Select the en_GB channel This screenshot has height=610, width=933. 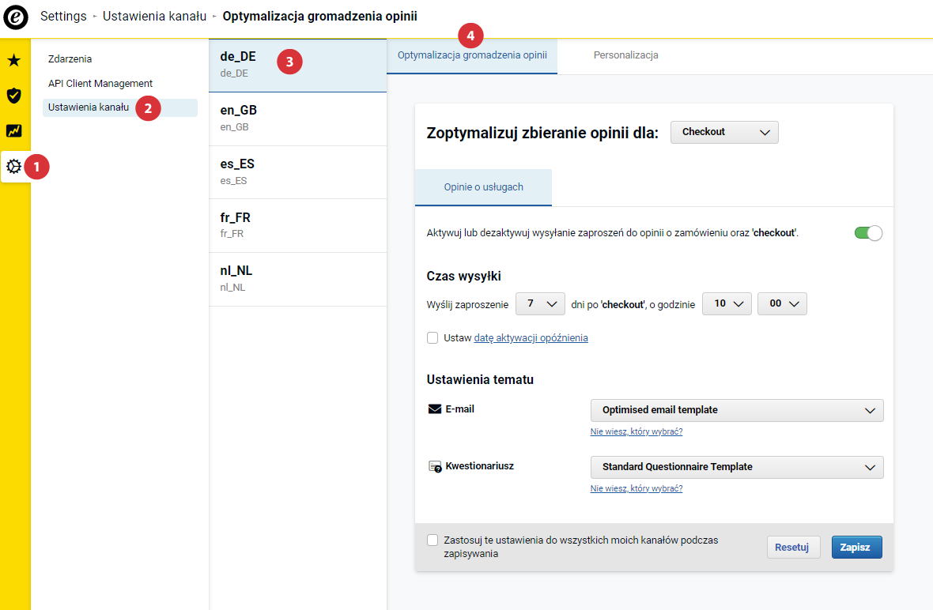click(297, 119)
